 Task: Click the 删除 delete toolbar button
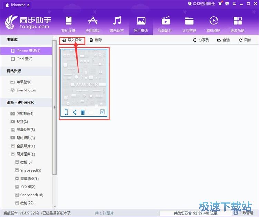coord(96,40)
